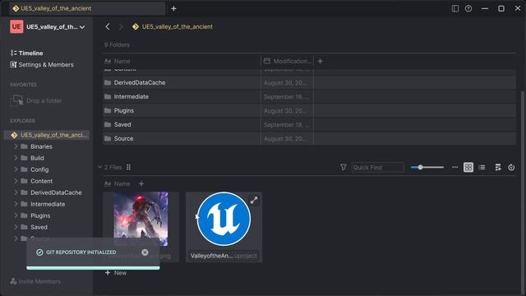Open the Intermediate folder row
The height and width of the screenshot is (296, 526).
pyautogui.click(x=309, y=97)
